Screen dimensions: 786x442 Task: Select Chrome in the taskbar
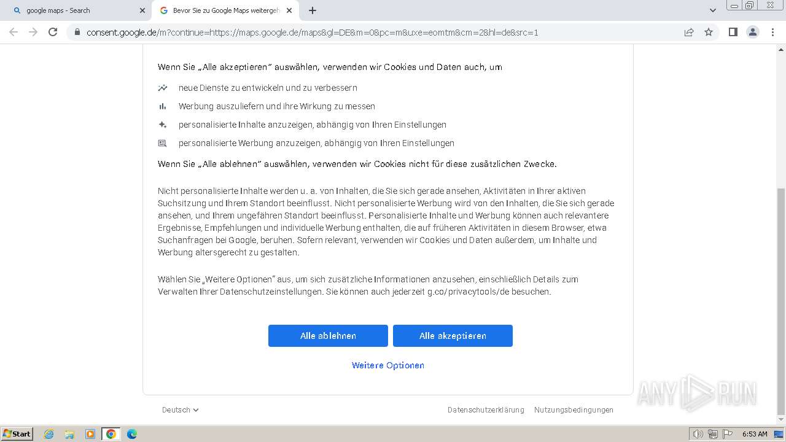pos(111,434)
